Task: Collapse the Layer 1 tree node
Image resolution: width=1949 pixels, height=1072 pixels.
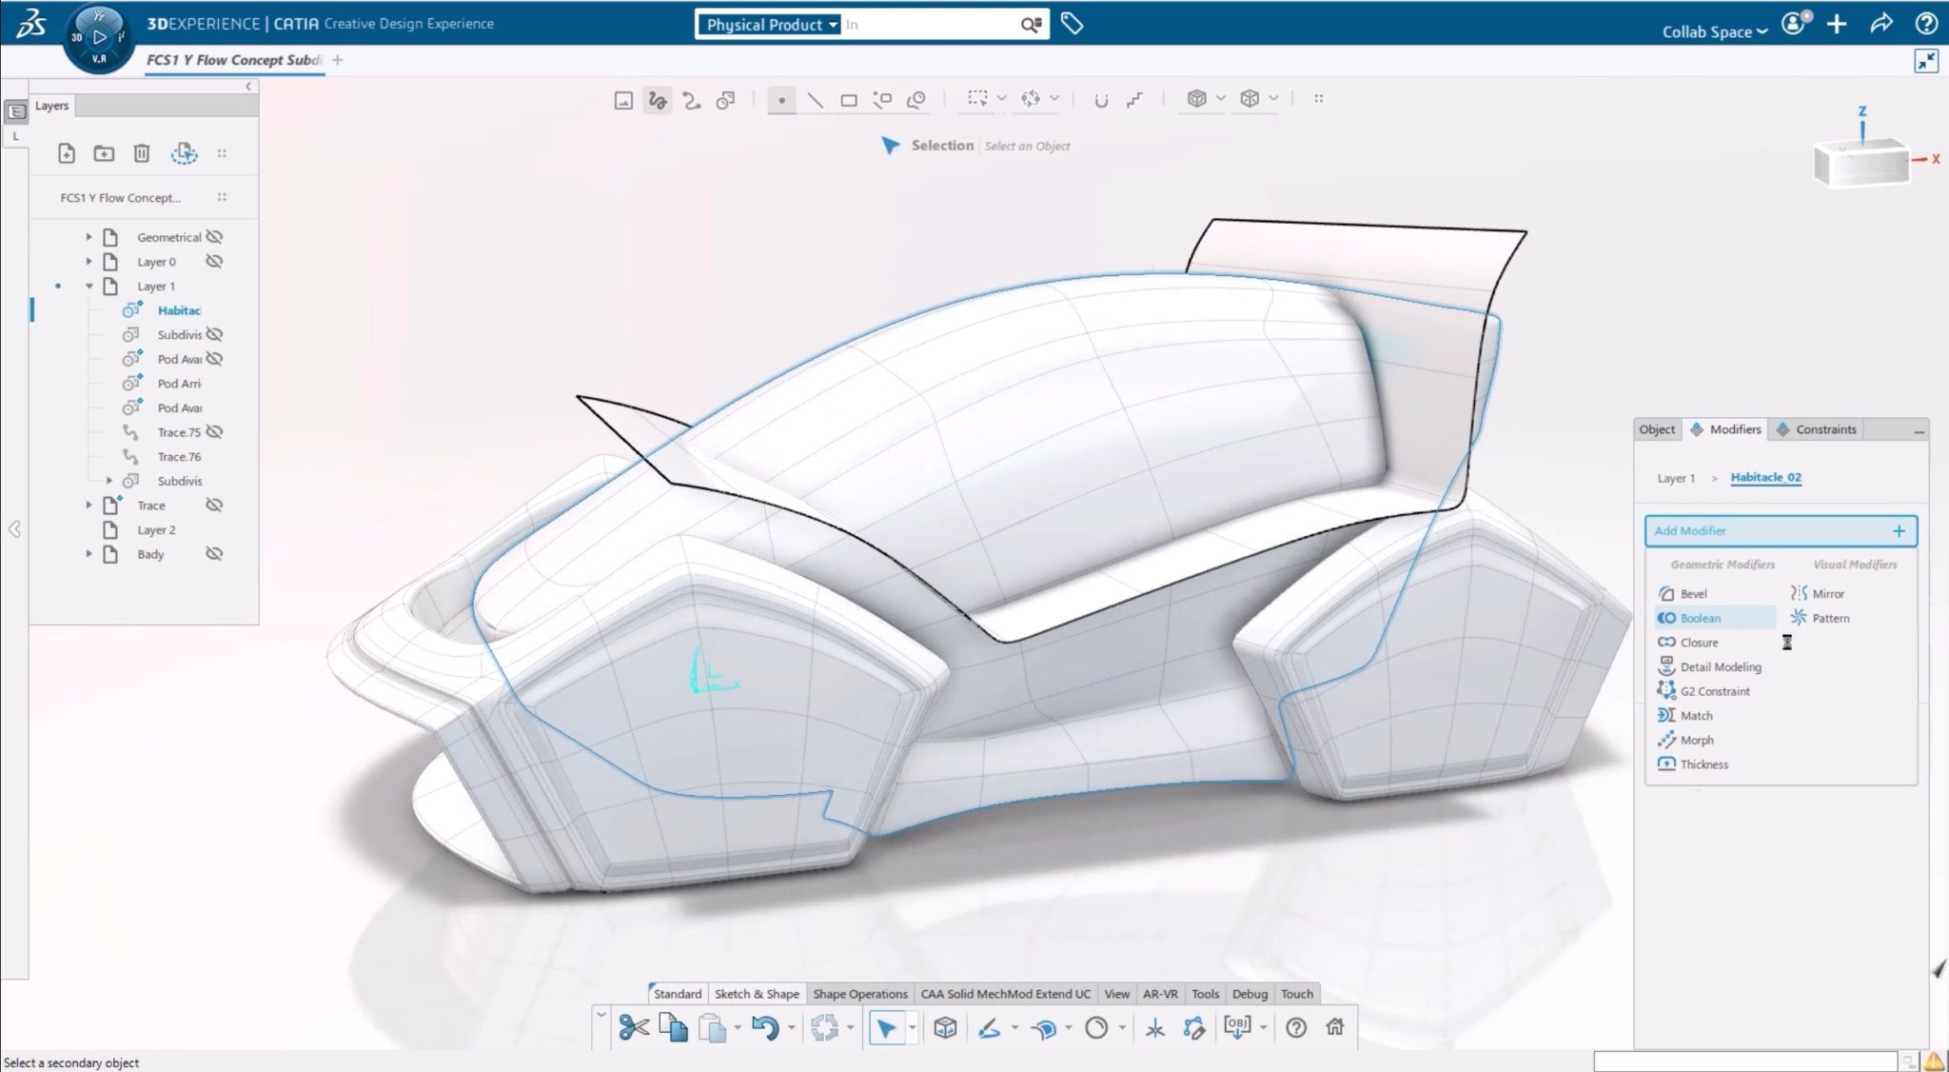Action: 89,286
